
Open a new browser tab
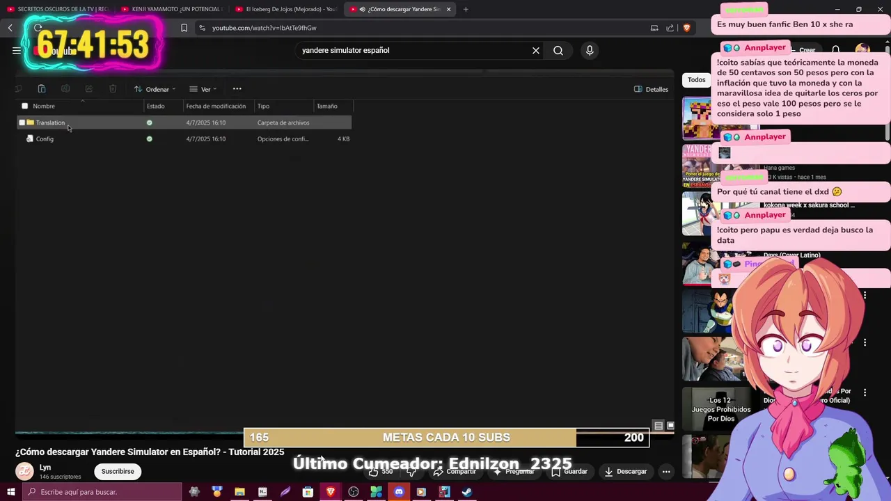[x=466, y=9]
